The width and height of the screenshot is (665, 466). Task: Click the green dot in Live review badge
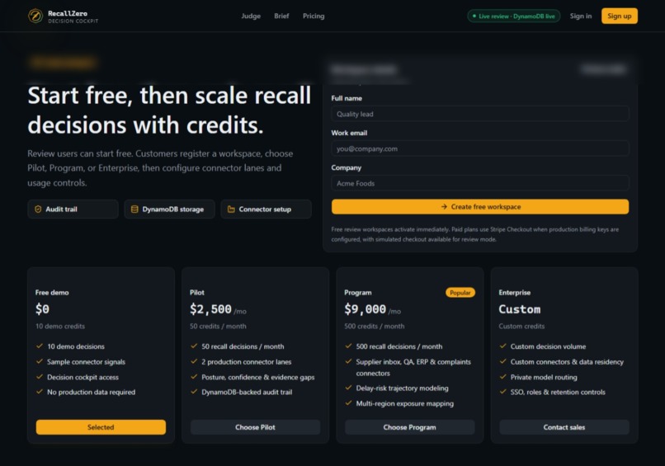(474, 16)
